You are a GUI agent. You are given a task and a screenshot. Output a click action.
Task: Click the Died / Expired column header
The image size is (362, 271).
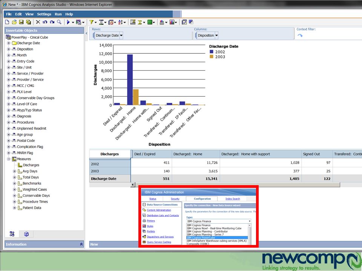(x=152, y=154)
